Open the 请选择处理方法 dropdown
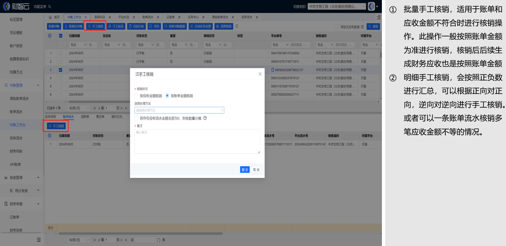 (x=179, y=110)
